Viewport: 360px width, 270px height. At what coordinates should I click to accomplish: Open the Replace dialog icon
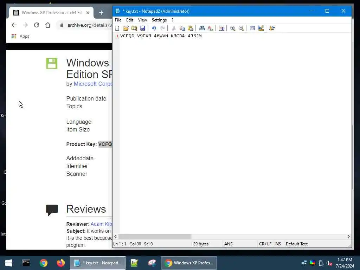[x=210, y=28]
